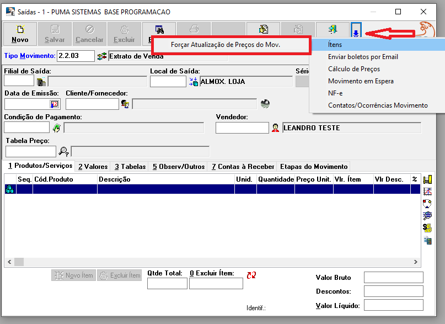Click the red refresh arrows icon

(251, 275)
